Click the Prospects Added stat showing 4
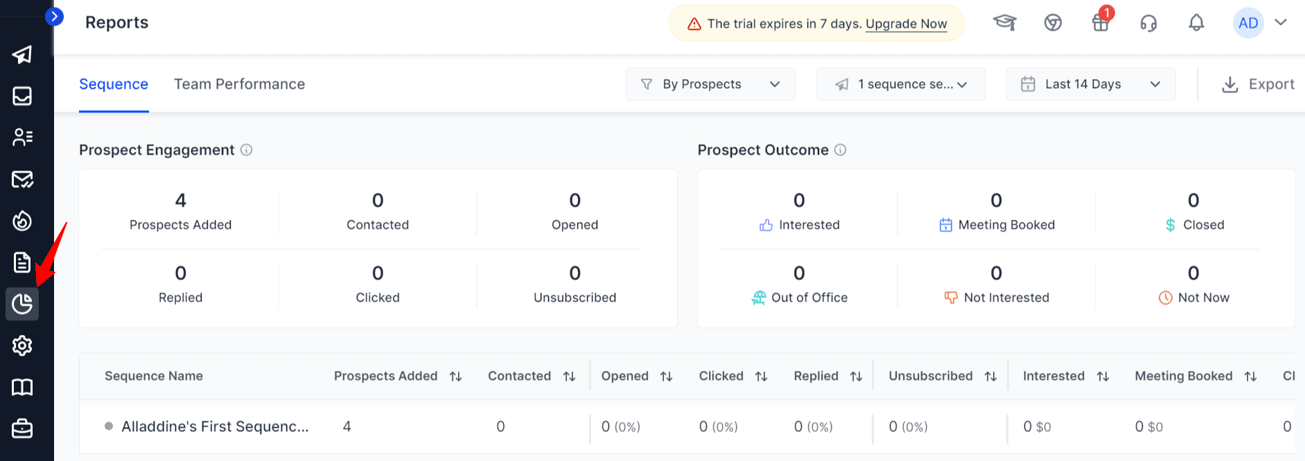The image size is (1305, 461). pos(180,211)
